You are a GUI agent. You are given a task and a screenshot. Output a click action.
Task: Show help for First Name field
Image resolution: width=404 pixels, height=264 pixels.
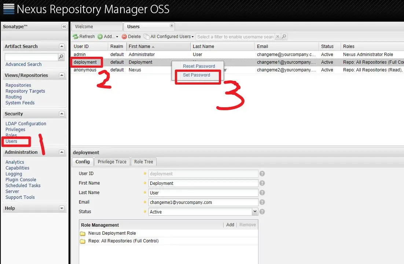262,183
